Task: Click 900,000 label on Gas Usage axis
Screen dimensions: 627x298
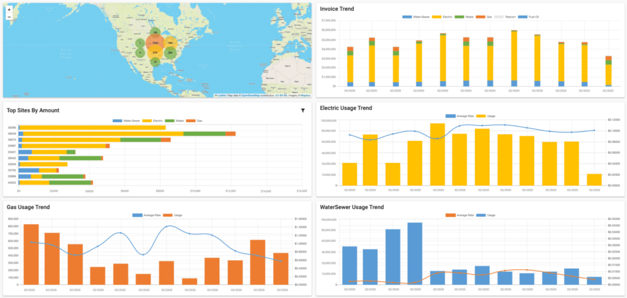Action: [13, 219]
